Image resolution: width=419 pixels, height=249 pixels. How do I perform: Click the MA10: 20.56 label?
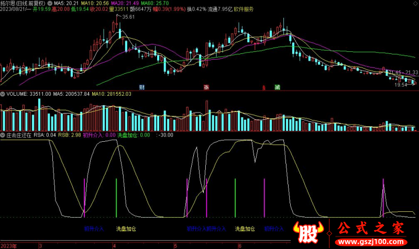pos(95,3)
